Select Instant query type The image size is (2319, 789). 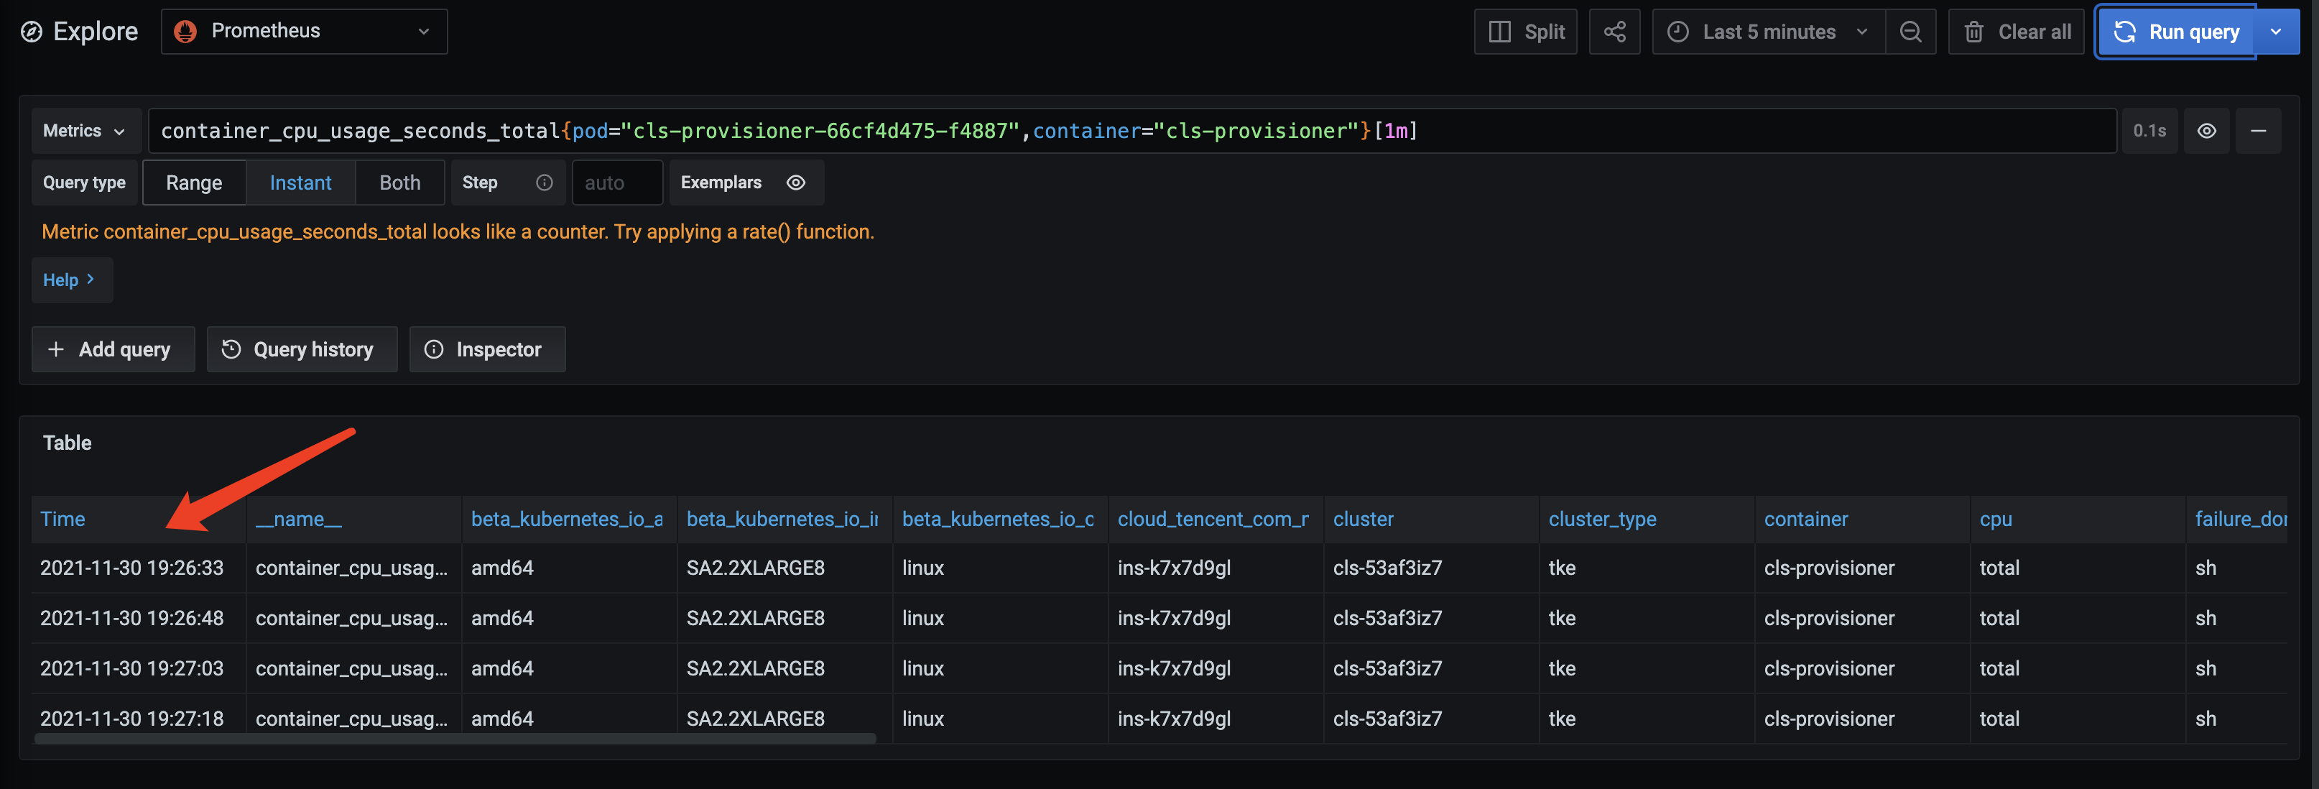(301, 183)
